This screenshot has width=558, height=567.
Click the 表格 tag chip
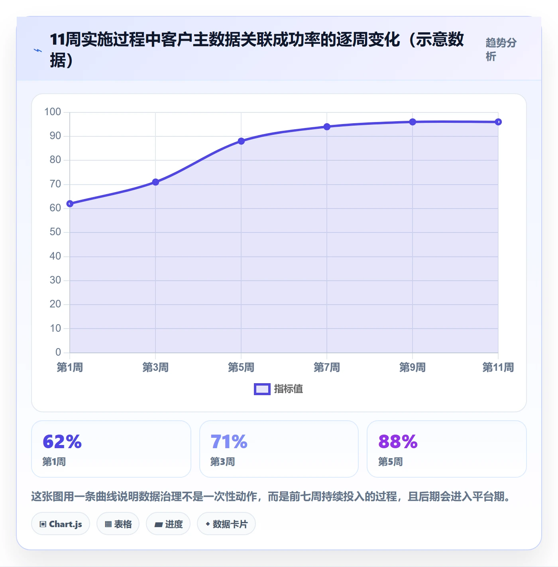pos(118,524)
